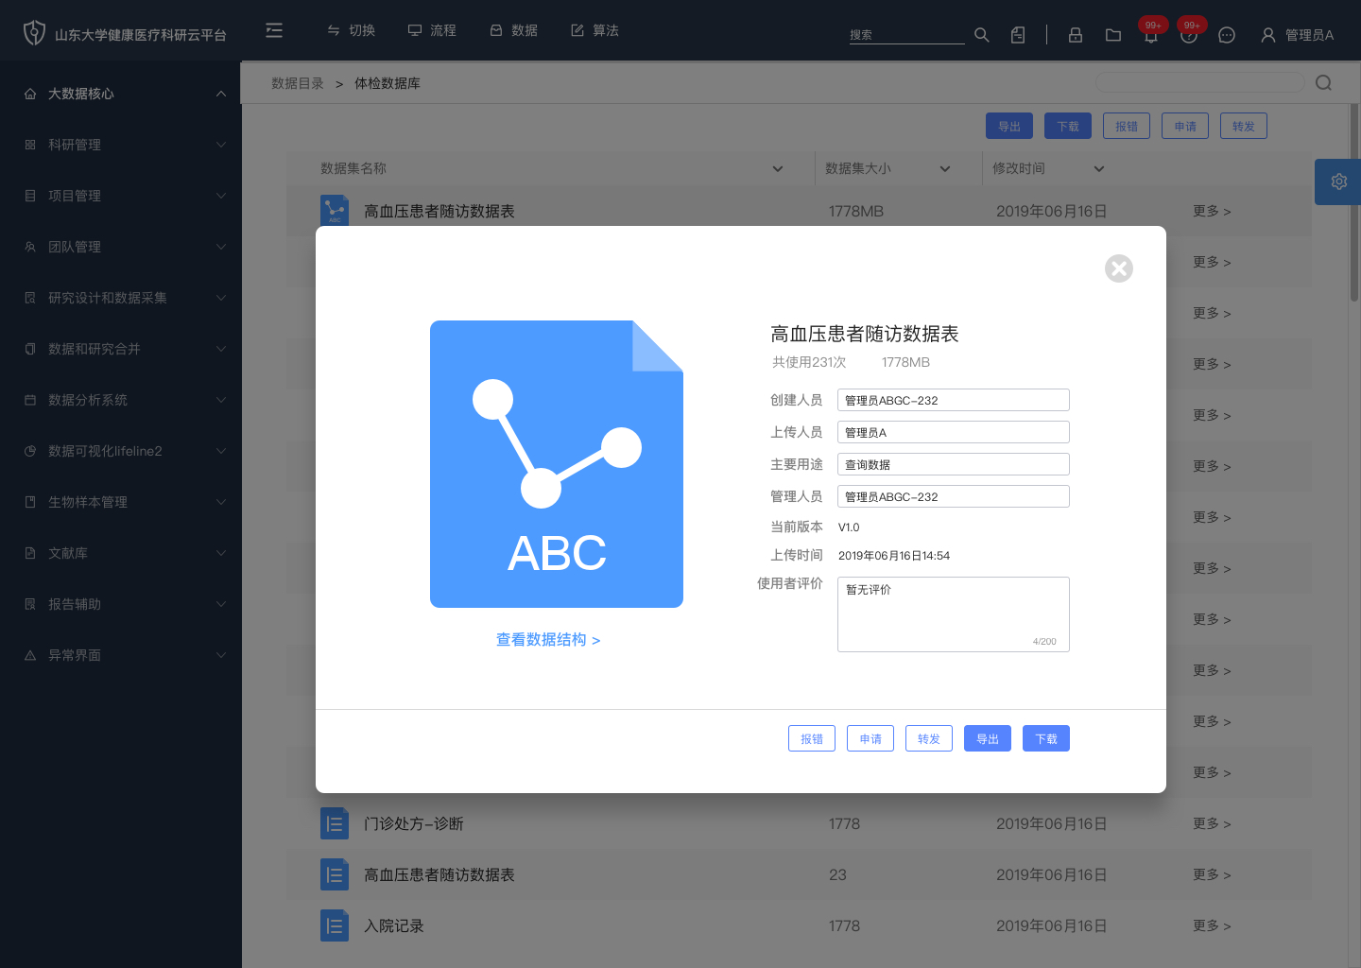The image size is (1361, 968).
Task: Click the shield logo of the platform
Action: (34, 33)
